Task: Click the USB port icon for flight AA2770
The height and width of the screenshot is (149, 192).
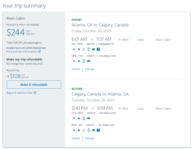Action: pos(84,49)
